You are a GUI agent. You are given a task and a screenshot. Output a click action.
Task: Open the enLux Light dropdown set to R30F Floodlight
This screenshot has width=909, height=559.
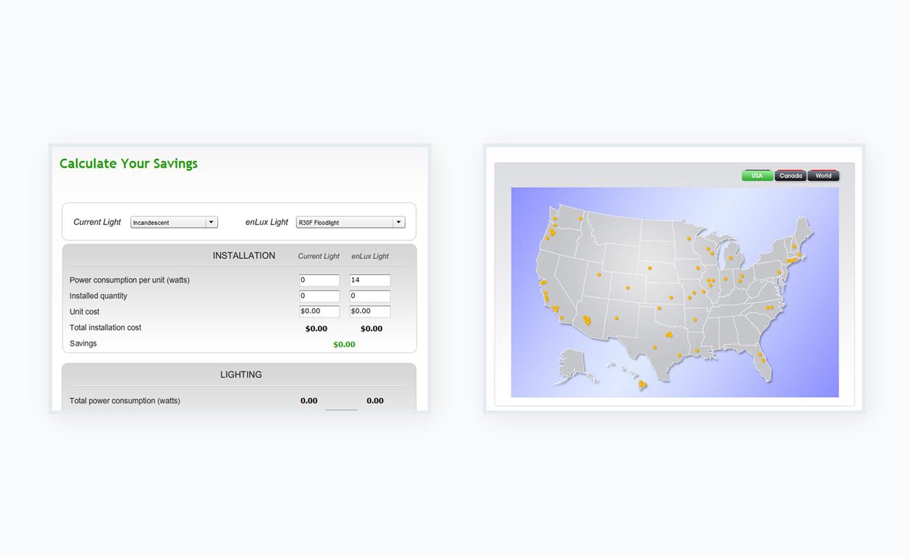pos(350,222)
